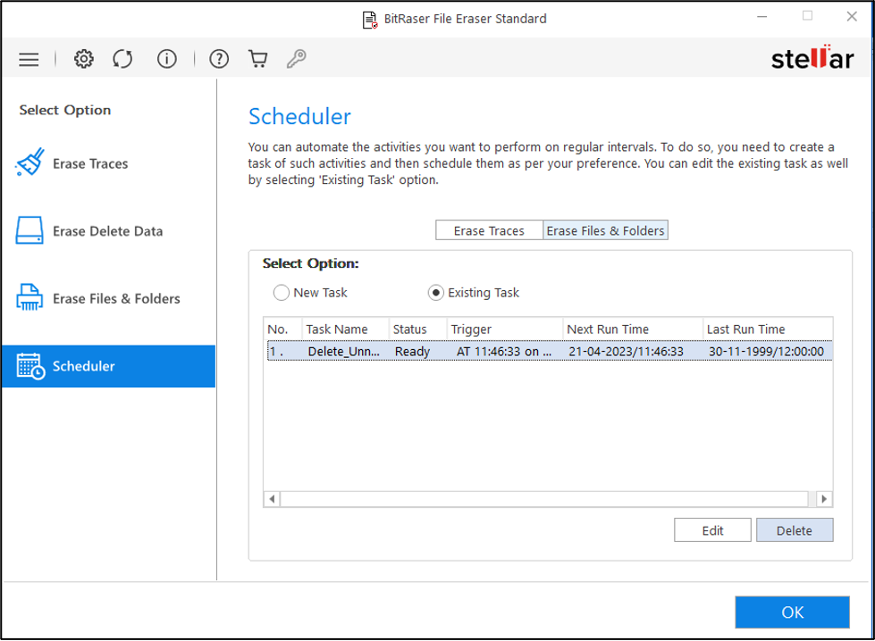Click the shopping cart buy icon
Image resolution: width=875 pixels, height=641 pixels.
click(x=258, y=60)
